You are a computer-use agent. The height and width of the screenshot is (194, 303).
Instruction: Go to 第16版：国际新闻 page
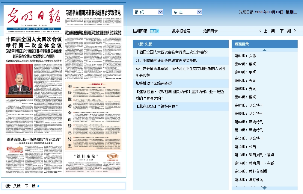pos(249,180)
